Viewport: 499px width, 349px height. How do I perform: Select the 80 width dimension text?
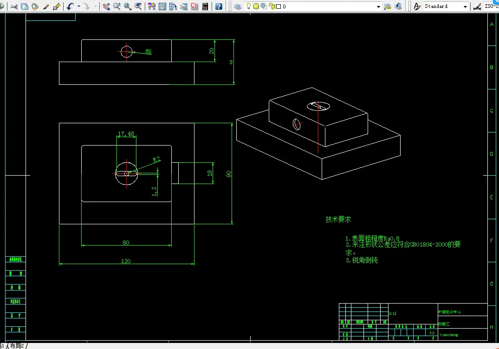(126, 242)
